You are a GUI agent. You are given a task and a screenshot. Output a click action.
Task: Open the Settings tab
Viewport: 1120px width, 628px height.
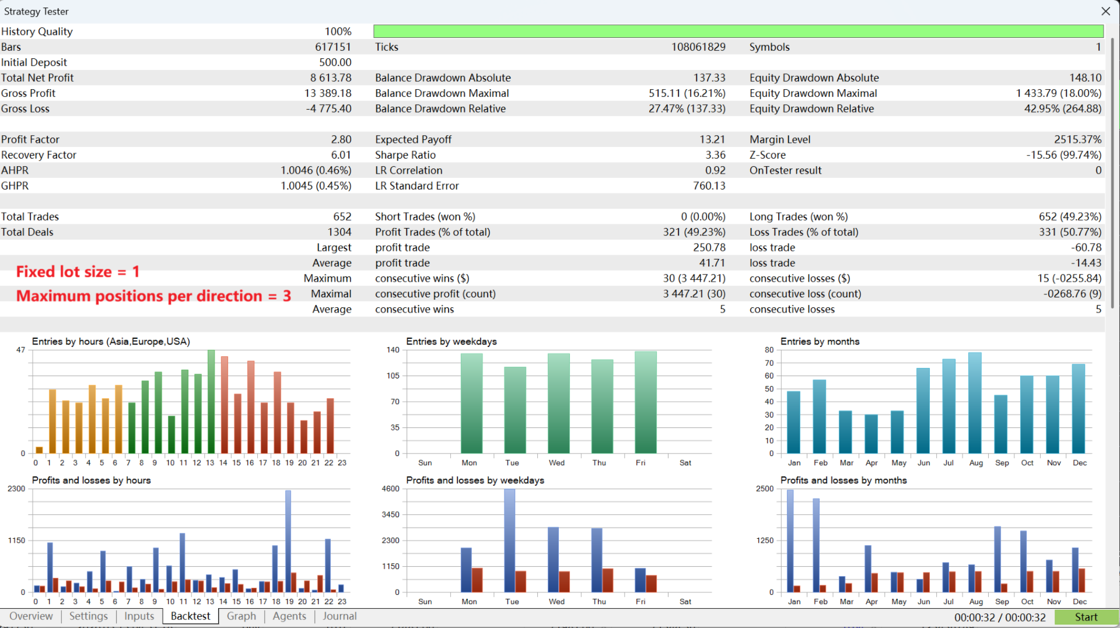[89, 616]
